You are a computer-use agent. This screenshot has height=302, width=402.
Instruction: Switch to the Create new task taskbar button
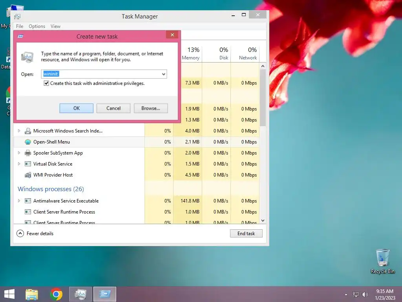pyautogui.click(x=104, y=294)
